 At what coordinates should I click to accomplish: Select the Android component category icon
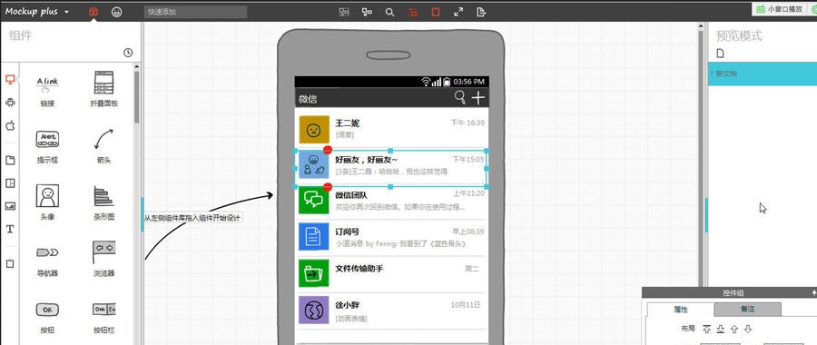pos(10,103)
